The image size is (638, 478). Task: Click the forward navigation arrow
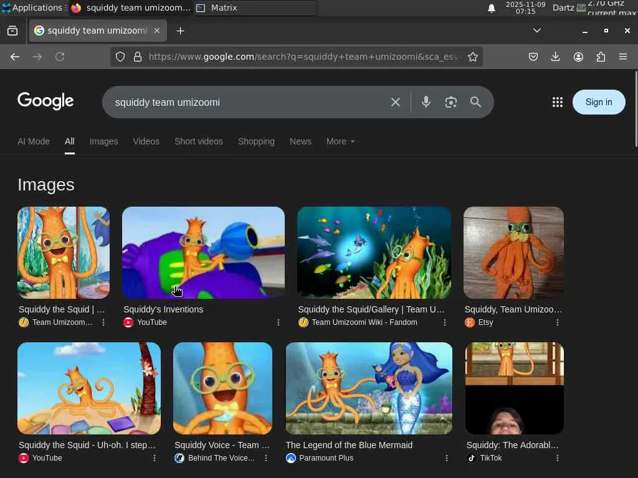click(x=37, y=57)
